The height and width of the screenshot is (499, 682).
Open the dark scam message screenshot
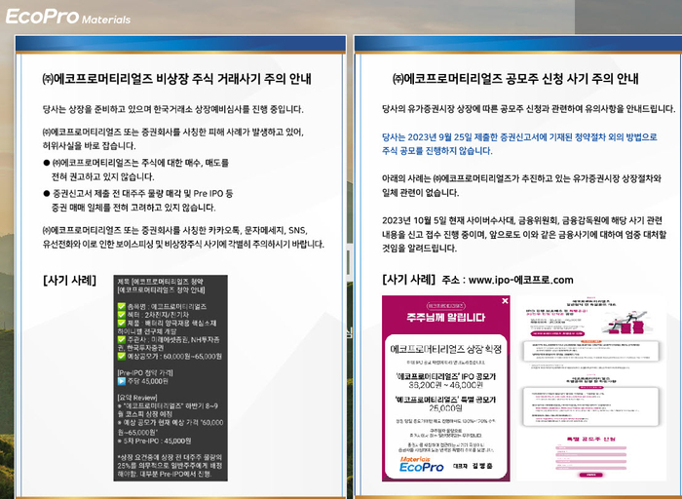(170, 377)
